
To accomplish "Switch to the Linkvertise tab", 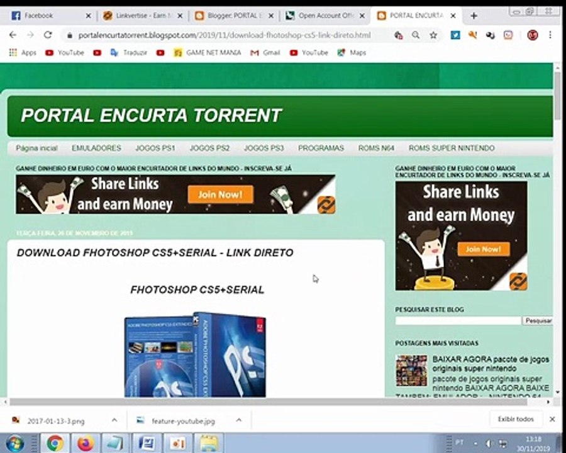I will (143, 16).
